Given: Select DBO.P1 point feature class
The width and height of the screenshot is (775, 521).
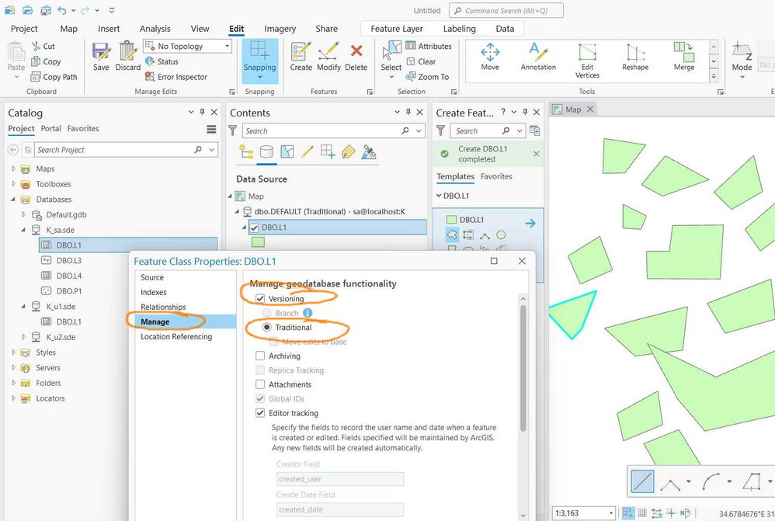Looking at the screenshot, I should click(x=69, y=291).
